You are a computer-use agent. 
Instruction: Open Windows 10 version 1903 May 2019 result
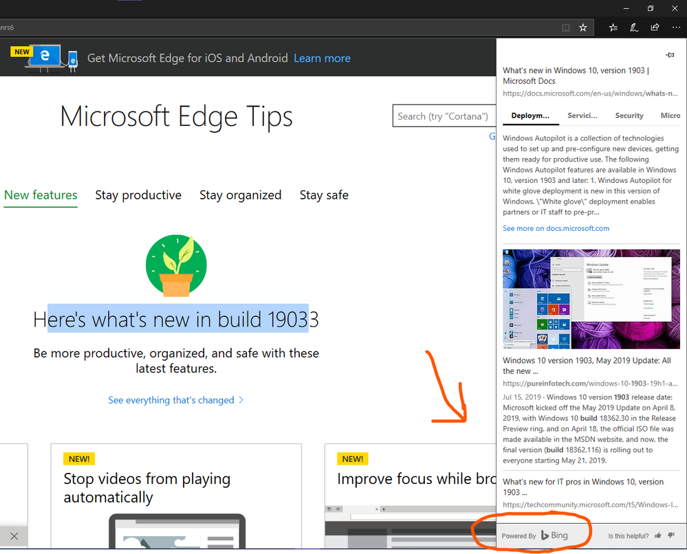point(587,366)
